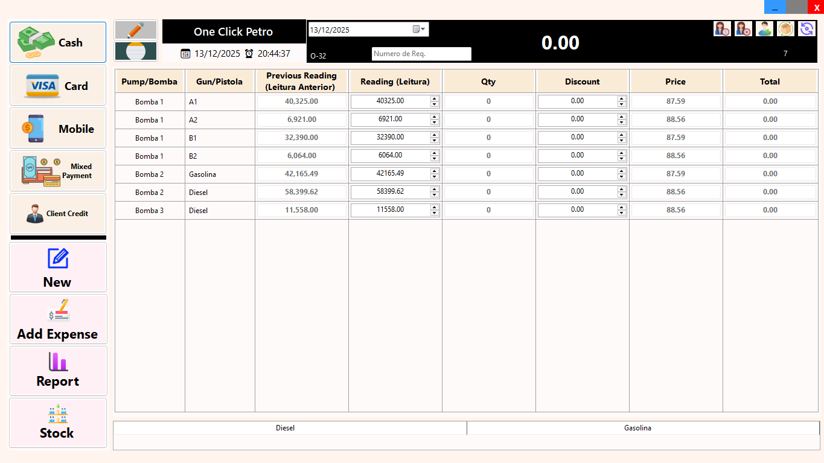Open the Add Expense form
The width and height of the screenshot is (824, 463).
[x=58, y=319]
